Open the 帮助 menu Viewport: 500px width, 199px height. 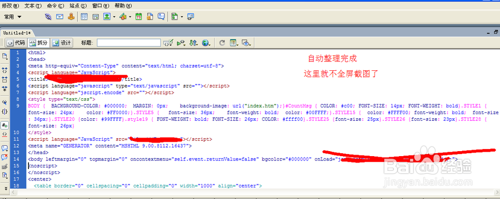tap(123, 5)
